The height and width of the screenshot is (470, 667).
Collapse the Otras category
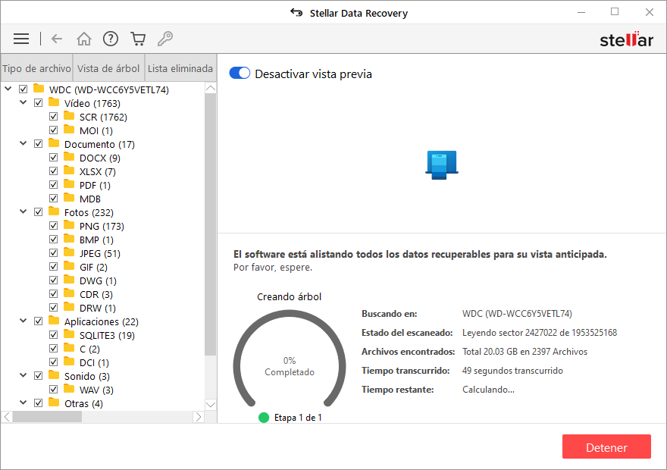[23, 403]
